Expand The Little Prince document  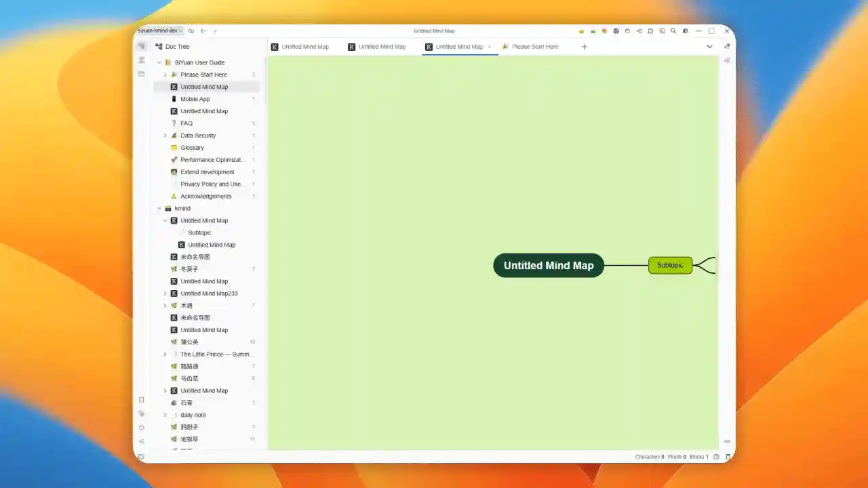(x=165, y=354)
